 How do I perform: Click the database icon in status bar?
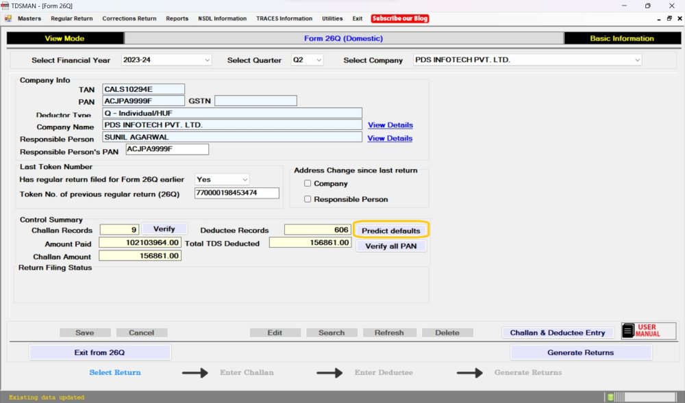[x=611, y=397]
